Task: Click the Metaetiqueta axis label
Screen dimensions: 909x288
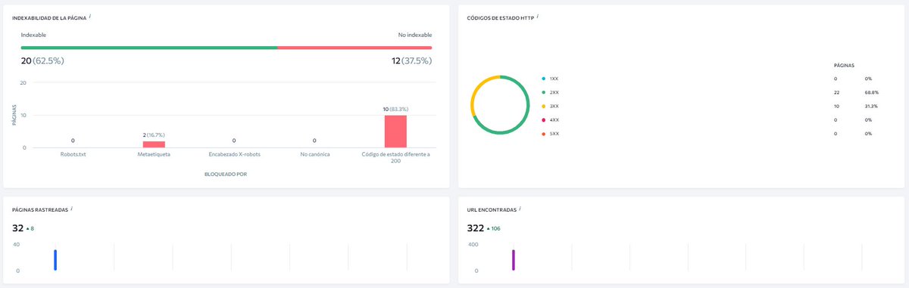Action: click(154, 154)
